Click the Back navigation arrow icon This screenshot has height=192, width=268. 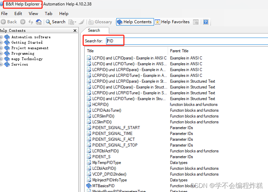click(x=3, y=22)
